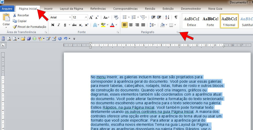Switch to the Nova Guia tab

pos(215,9)
